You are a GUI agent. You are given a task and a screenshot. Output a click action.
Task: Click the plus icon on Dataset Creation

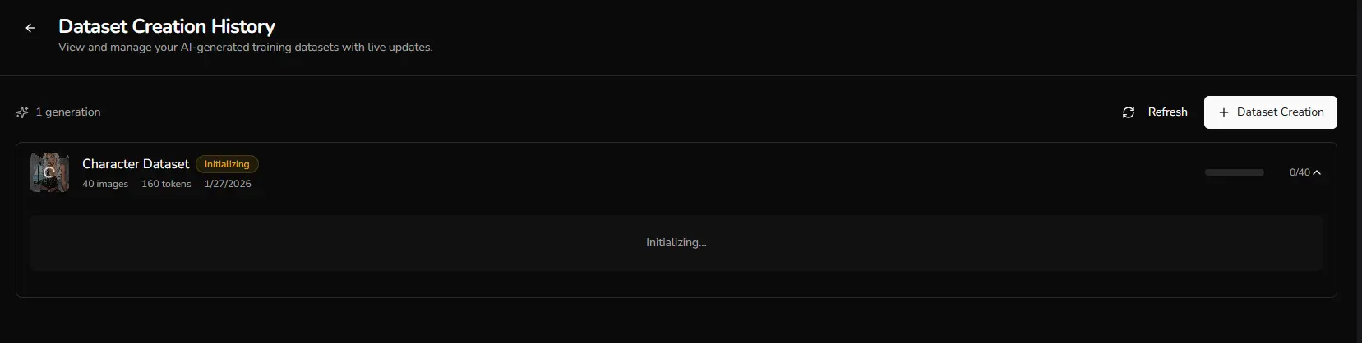pos(1224,112)
